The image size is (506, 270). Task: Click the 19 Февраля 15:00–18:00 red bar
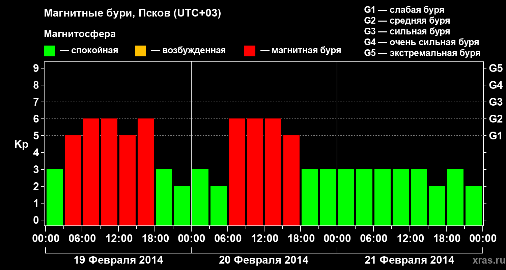(146, 172)
